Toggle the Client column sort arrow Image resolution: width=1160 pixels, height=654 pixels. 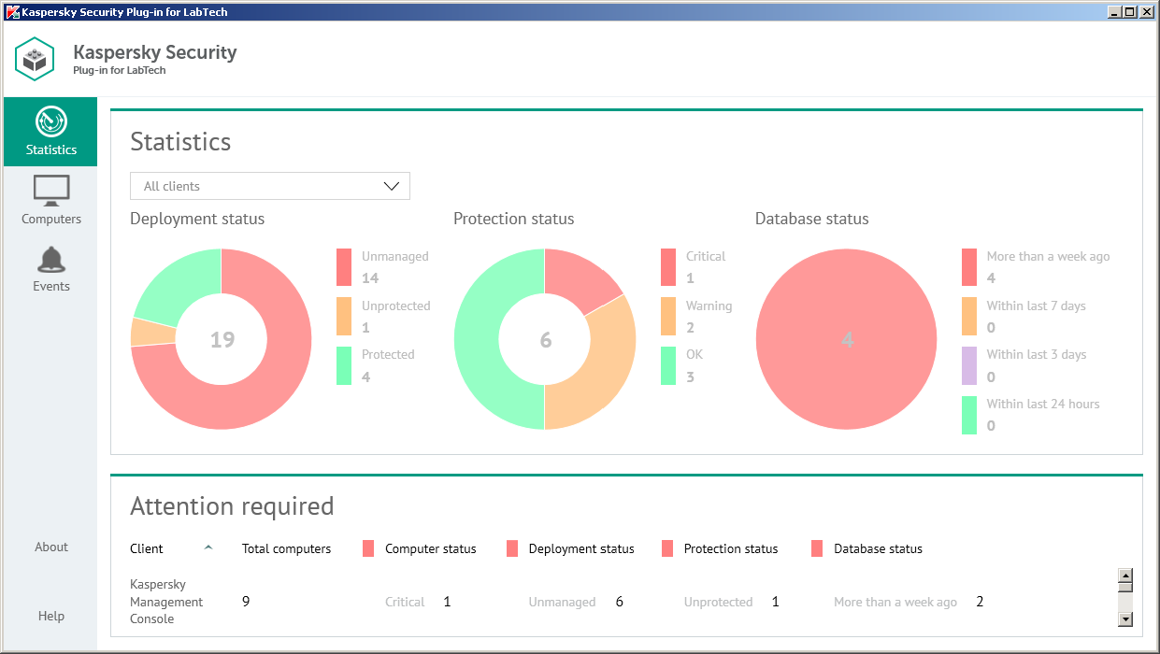tap(208, 548)
